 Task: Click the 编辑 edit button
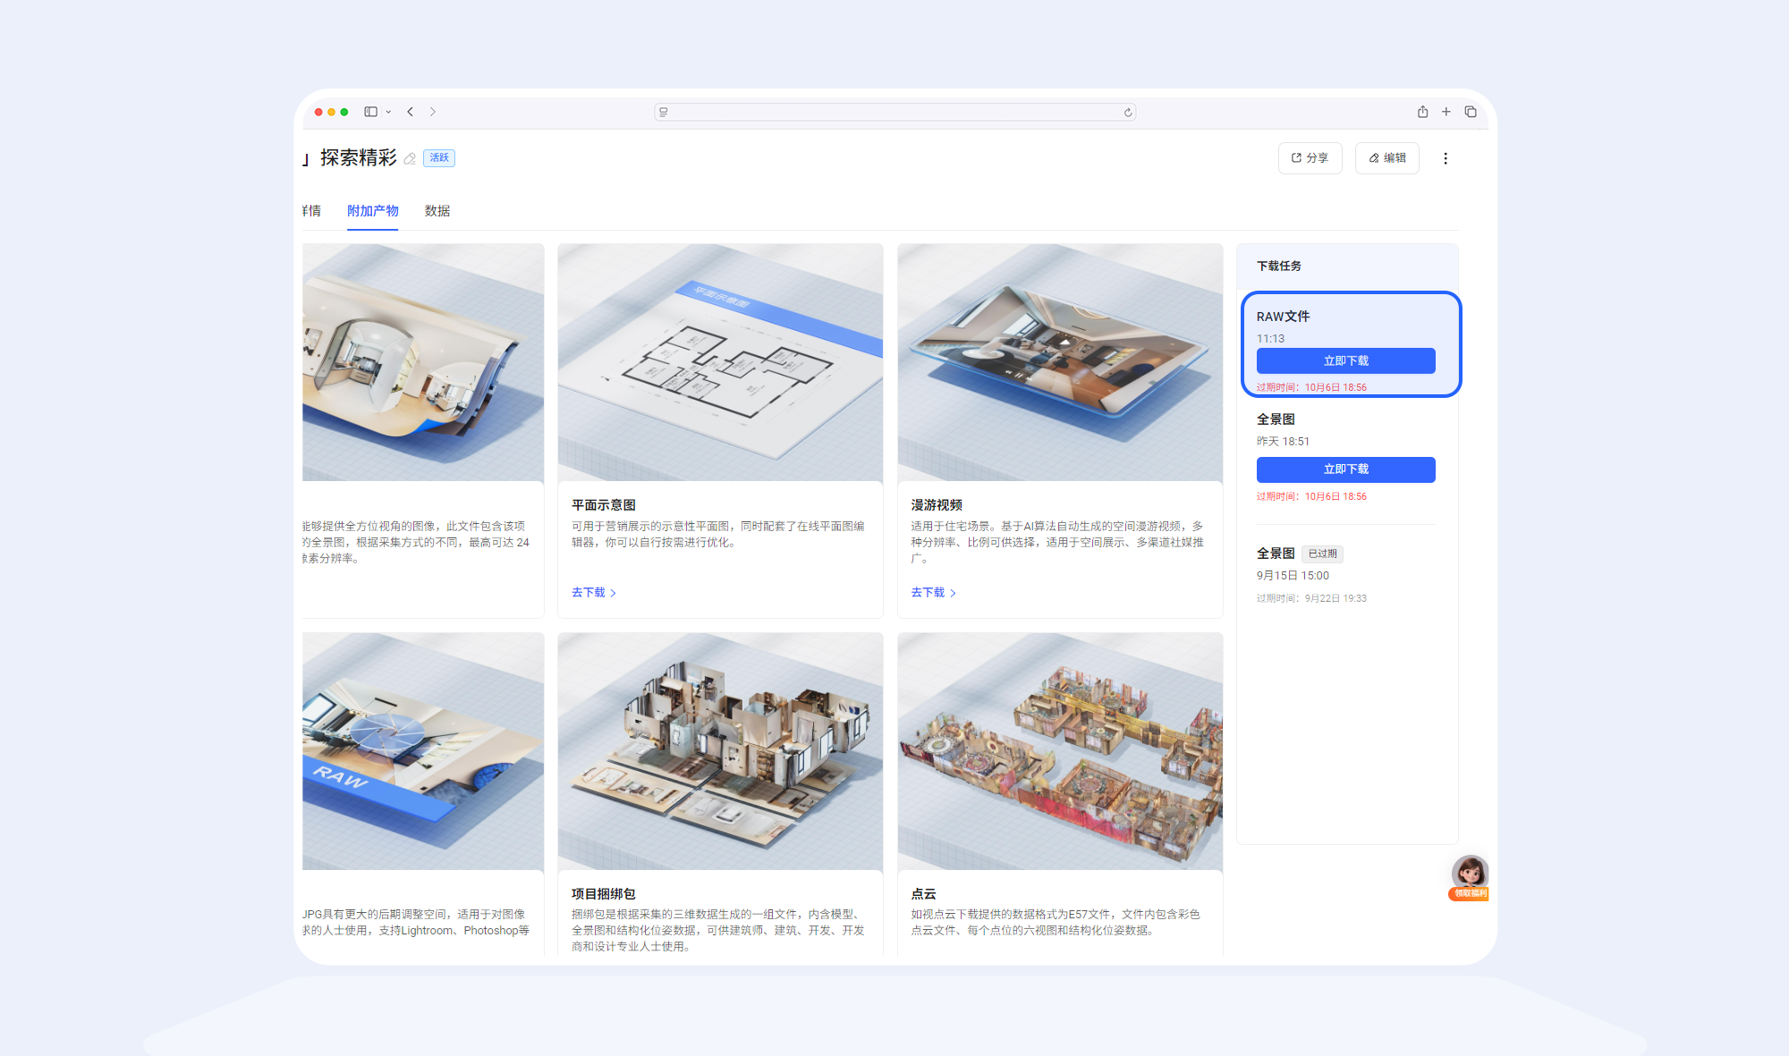pyautogui.click(x=1386, y=158)
